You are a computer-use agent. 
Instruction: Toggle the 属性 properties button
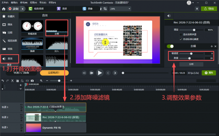coord(209,73)
